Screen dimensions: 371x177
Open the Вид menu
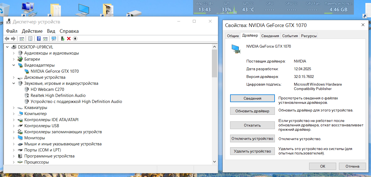tap(51, 31)
